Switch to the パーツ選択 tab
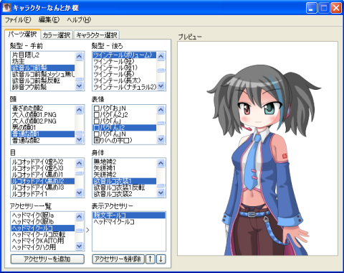 pyautogui.click(x=22, y=34)
